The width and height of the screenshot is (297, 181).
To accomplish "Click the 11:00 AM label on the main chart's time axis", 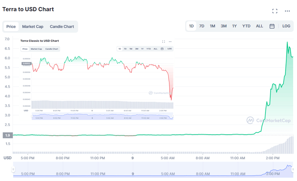I will (238, 158).
